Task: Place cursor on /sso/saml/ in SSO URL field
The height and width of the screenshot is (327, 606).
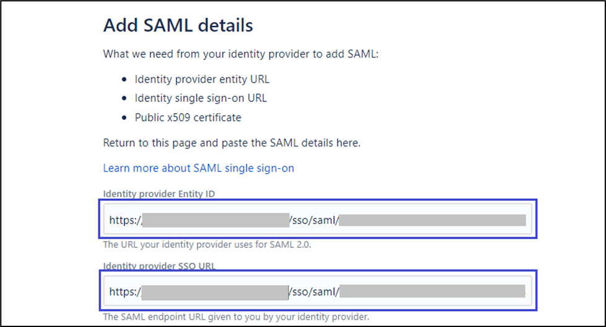Action: (x=313, y=291)
